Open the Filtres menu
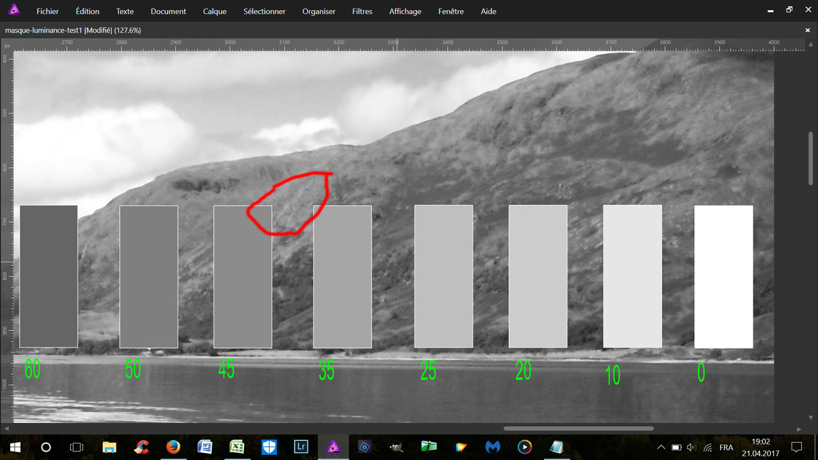 [x=362, y=11]
